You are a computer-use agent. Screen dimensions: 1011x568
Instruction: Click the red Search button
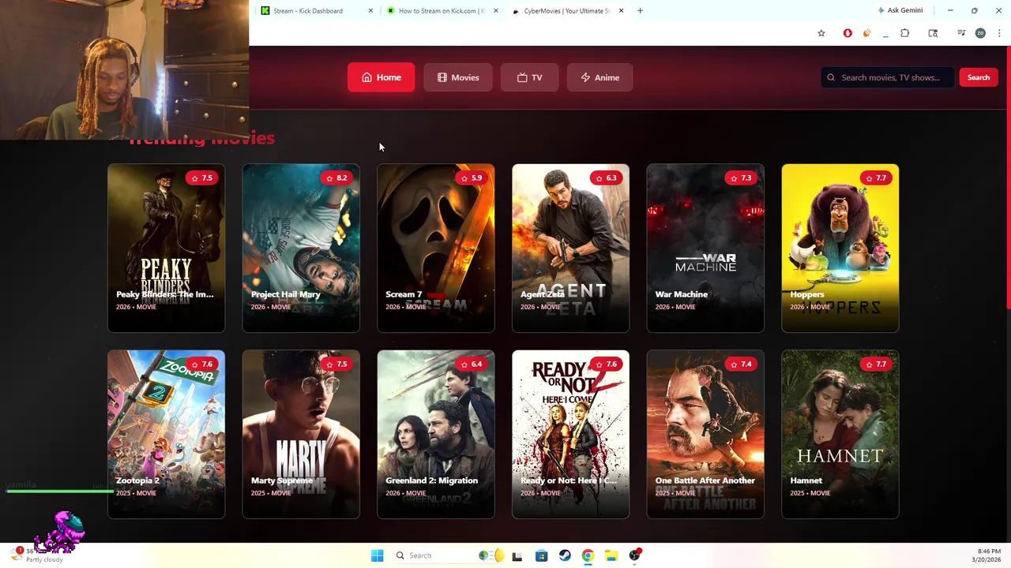(978, 77)
